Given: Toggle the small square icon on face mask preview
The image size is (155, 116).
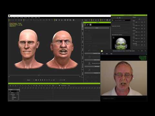Looking at the screenshot, I should tap(113, 38).
